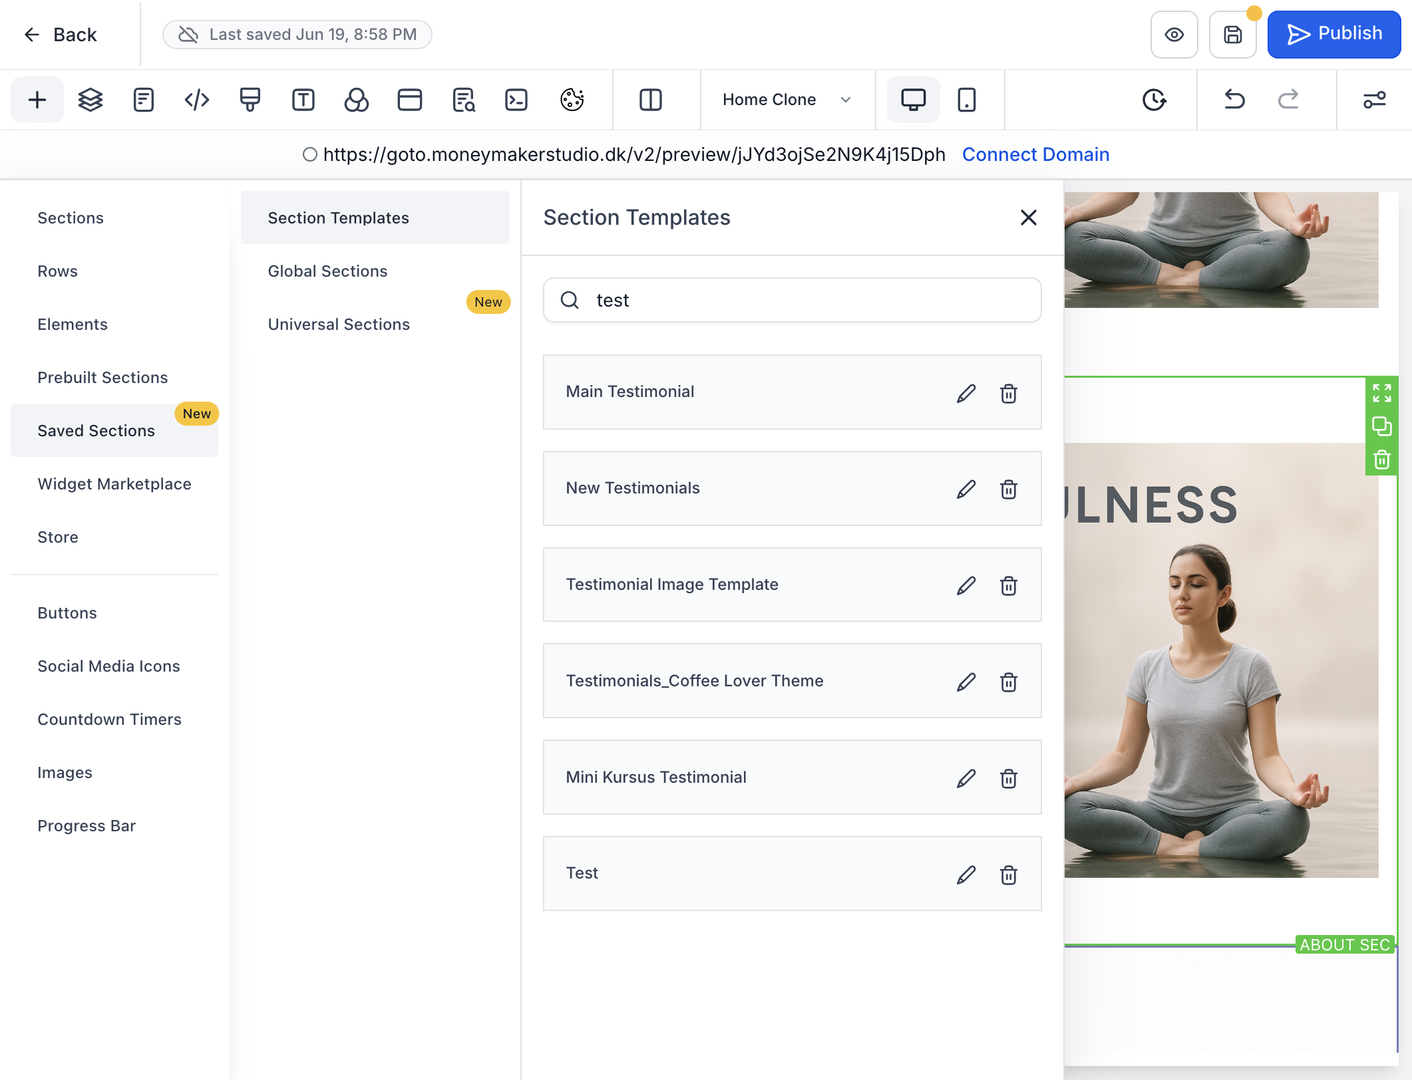The height and width of the screenshot is (1080, 1412).
Task: Click the section template search field
Action: point(792,301)
